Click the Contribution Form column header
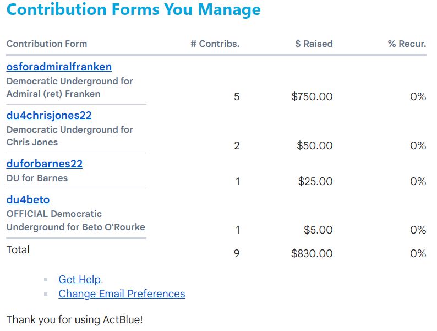437x331 pixels. coord(47,44)
